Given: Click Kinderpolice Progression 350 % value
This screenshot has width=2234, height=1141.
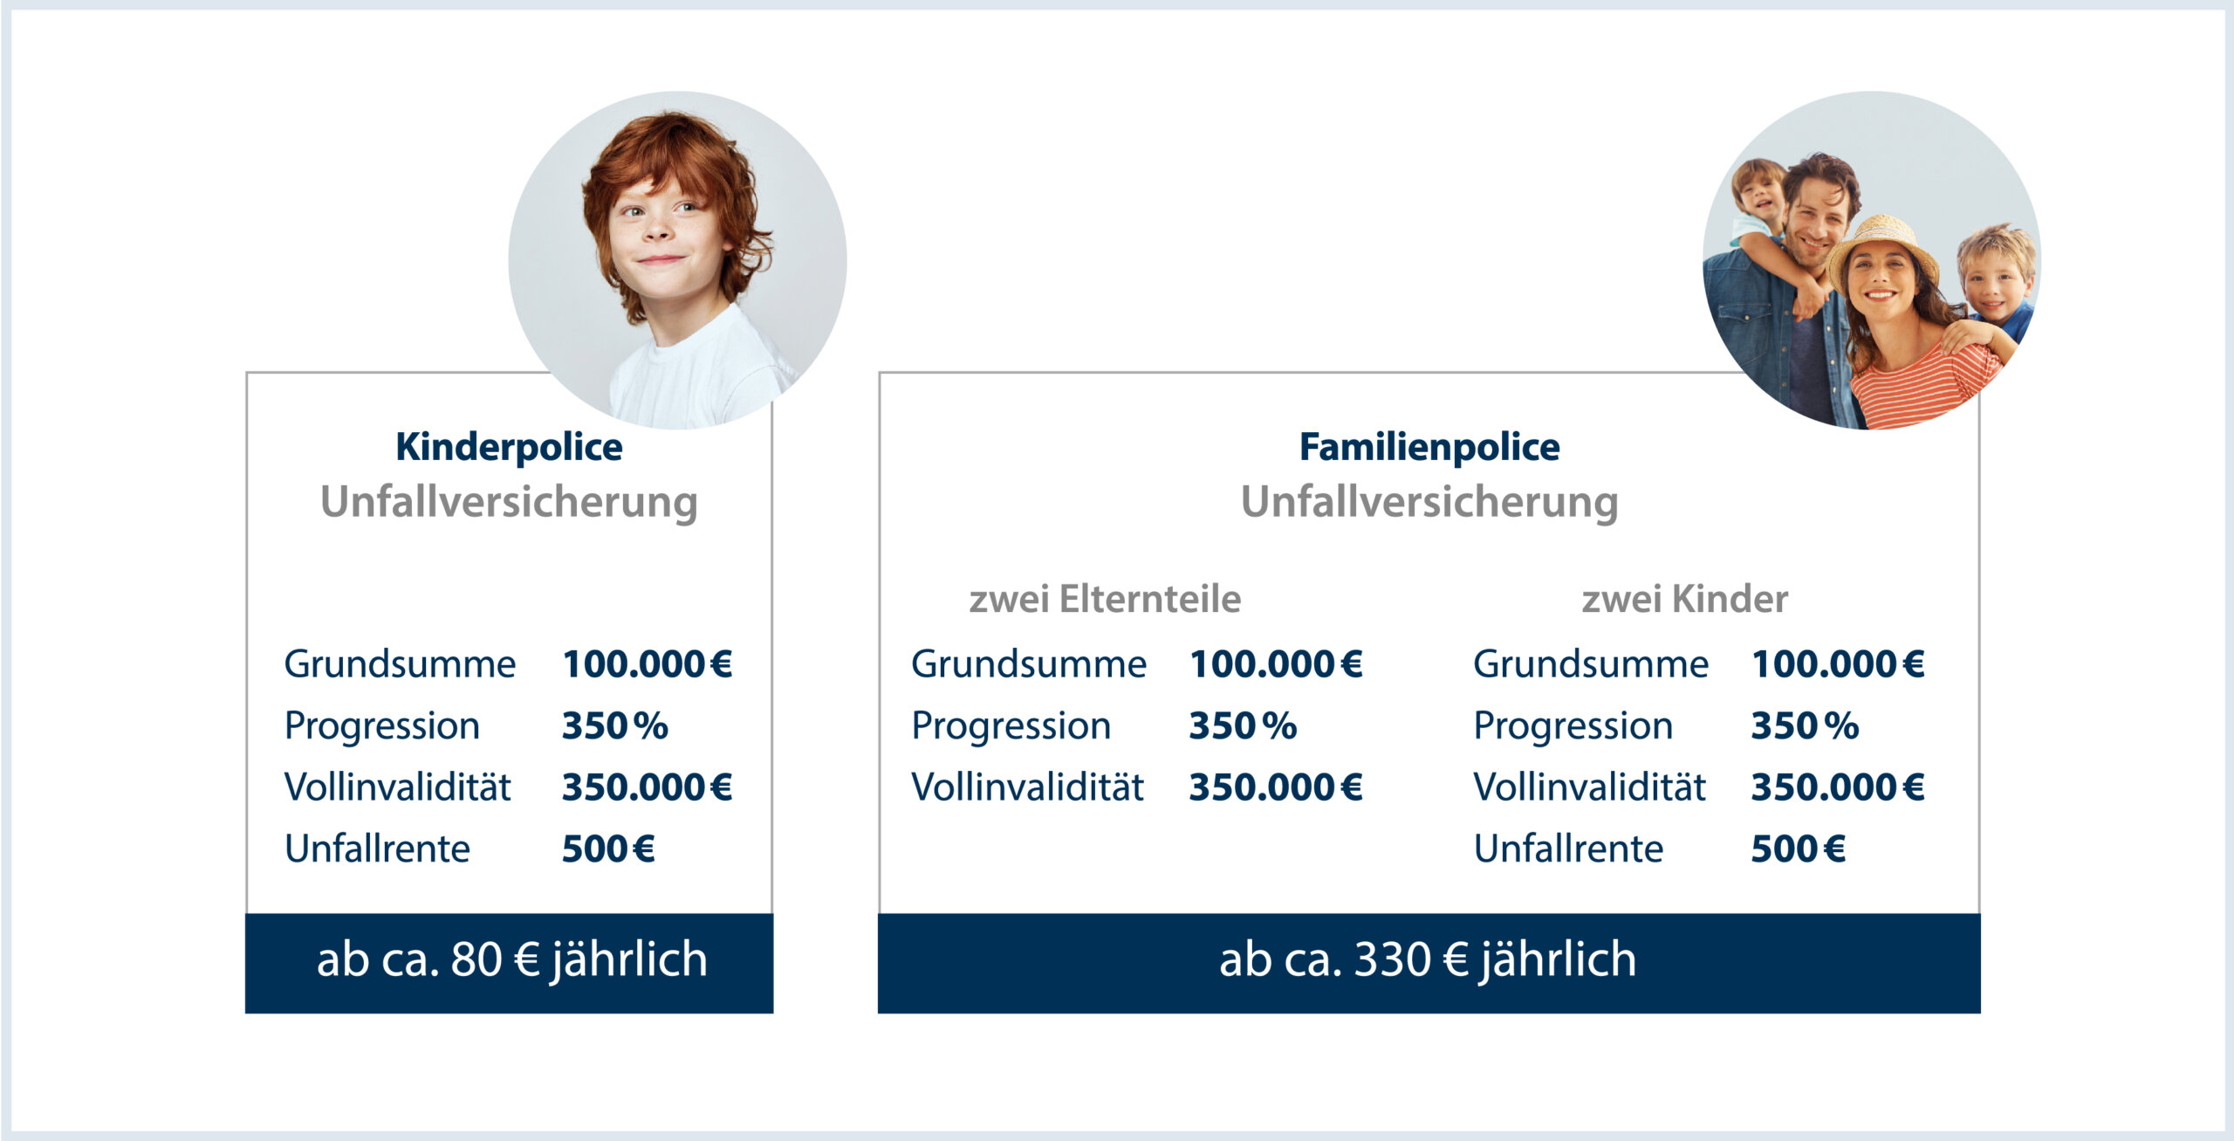Looking at the screenshot, I should 615,725.
